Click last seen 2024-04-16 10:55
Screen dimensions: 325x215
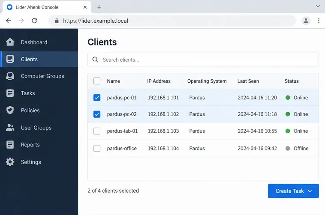257,131
